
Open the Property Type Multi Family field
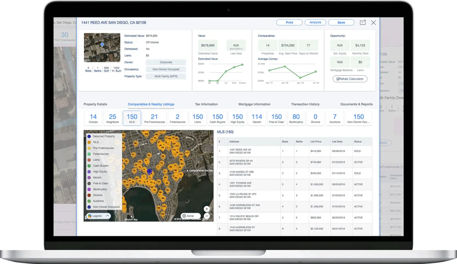(166, 77)
